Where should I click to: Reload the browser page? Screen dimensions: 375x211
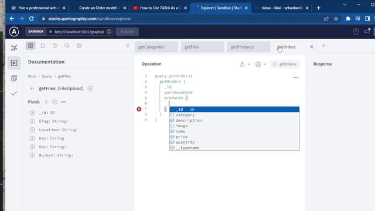pyautogui.click(x=31, y=19)
